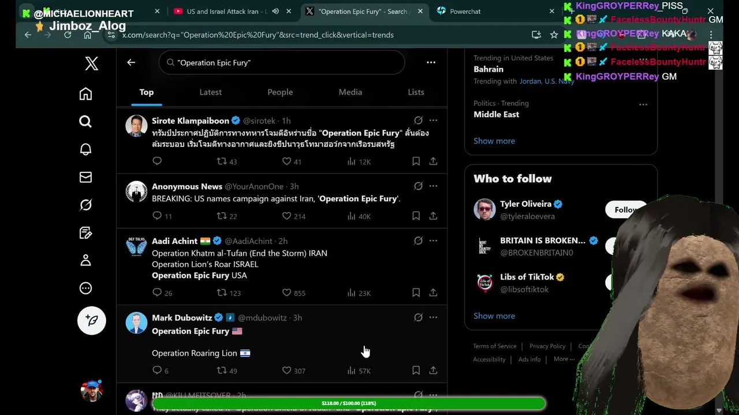Open more options on Sirote Klampaiboon's post
739x415 pixels.
point(433,120)
